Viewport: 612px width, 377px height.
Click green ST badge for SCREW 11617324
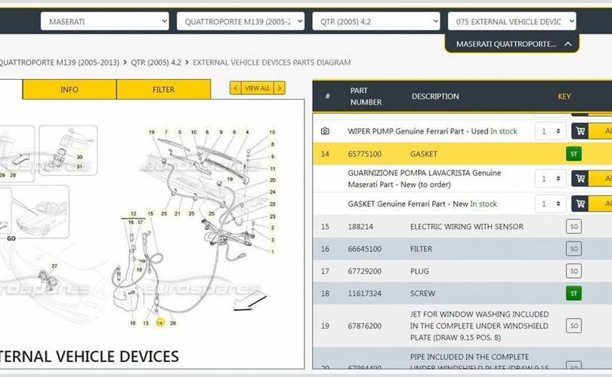point(573,293)
